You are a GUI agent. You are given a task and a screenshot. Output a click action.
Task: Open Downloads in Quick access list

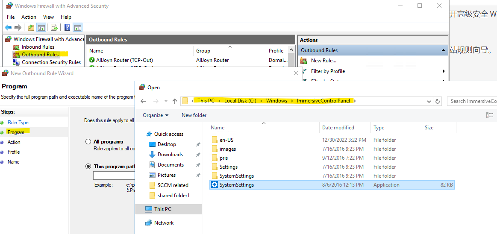point(170,155)
